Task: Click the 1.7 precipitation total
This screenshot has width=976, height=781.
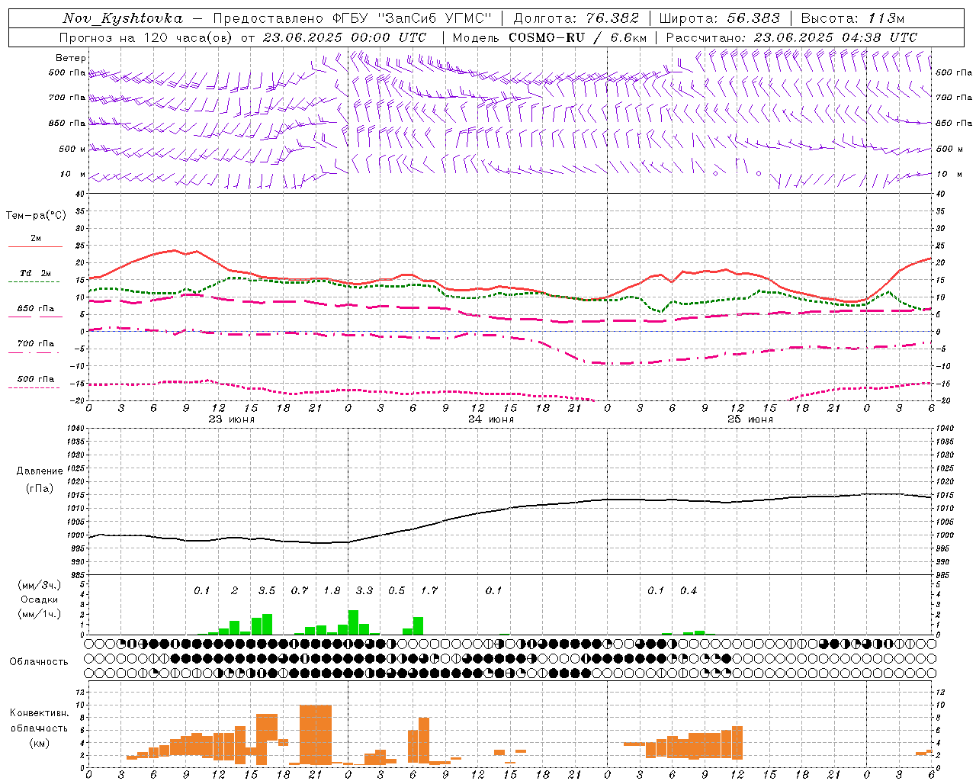Action: (x=429, y=591)
